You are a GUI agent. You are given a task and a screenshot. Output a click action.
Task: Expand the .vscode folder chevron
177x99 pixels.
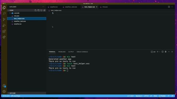click(x=10, y=13)
